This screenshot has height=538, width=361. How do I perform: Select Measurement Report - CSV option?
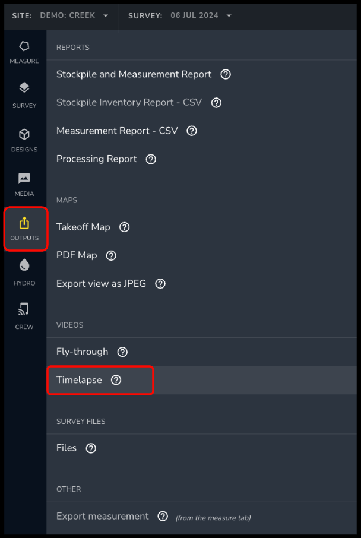117,131
